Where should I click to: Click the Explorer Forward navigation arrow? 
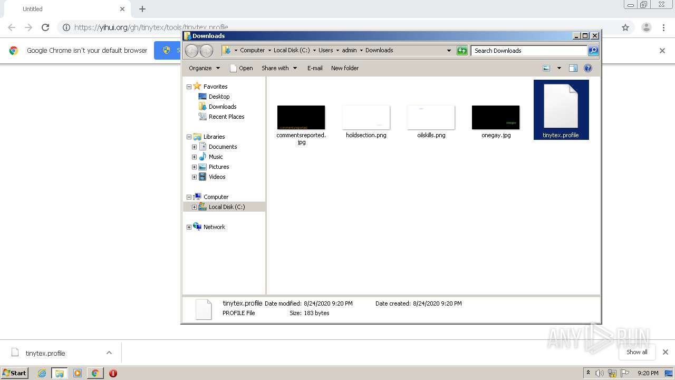tap(207, 51)
